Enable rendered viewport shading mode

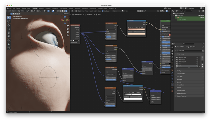click(66, 11)
